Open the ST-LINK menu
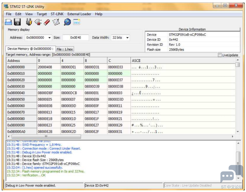Screen dimensions: 246x192 point(57,14)
